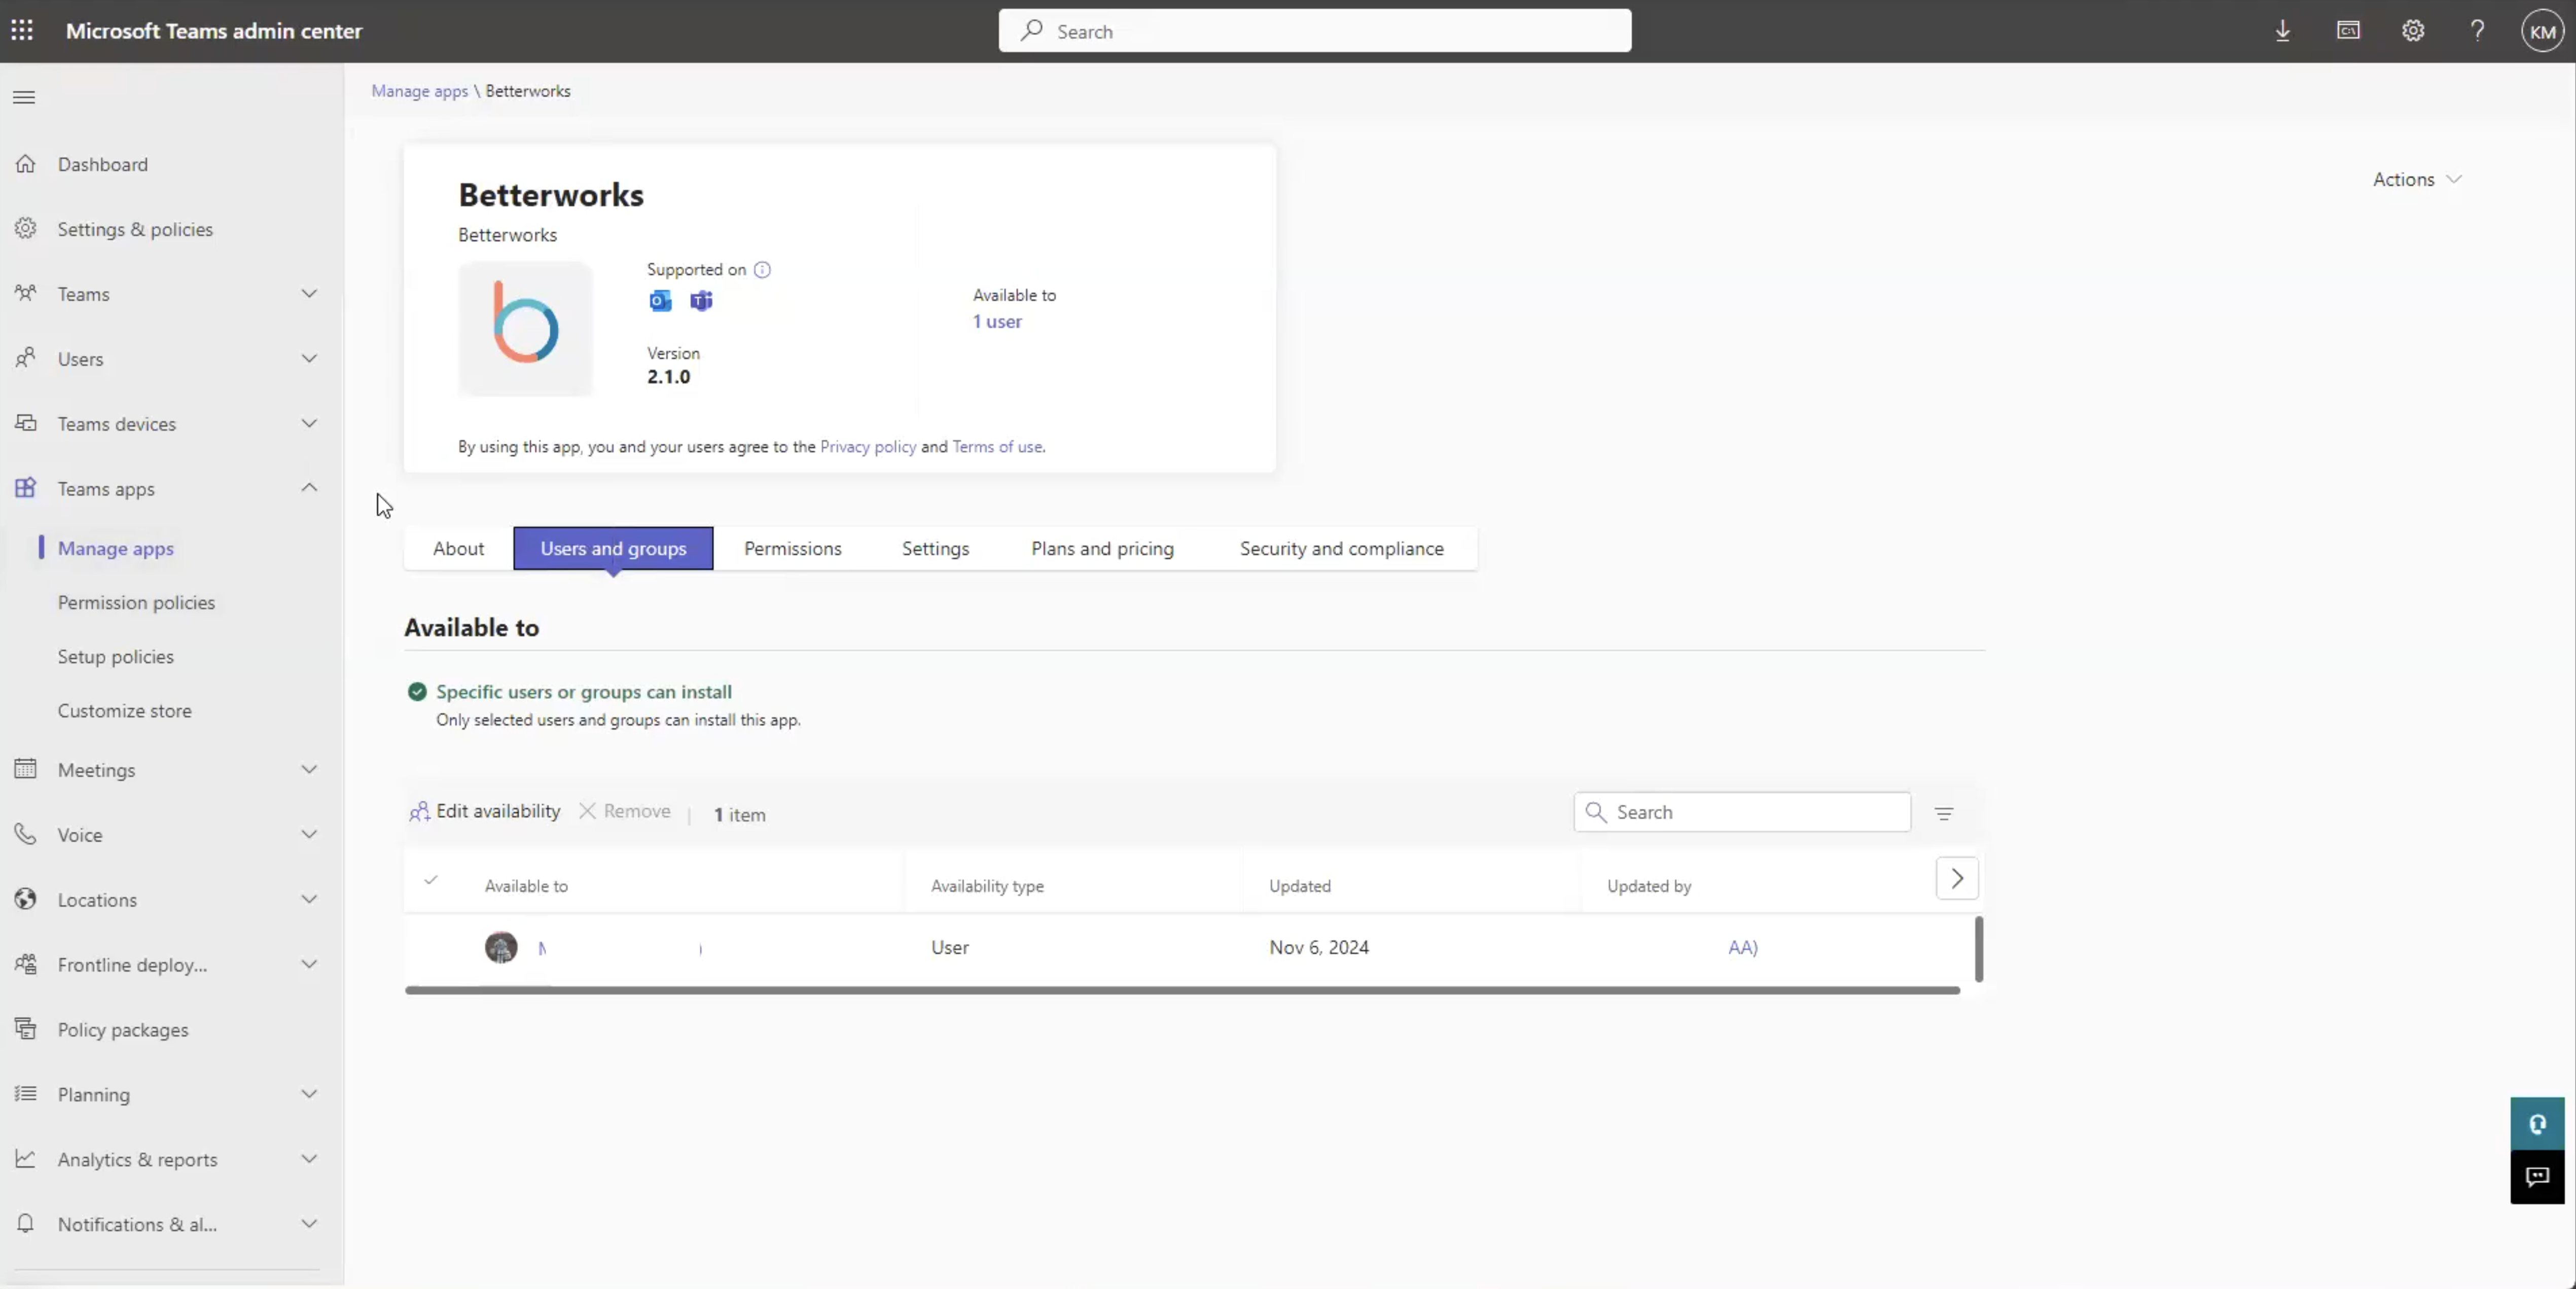Screen dimensions: 2576x1289
Task: Click the Outlook supported icon
Action: [660, 301]
